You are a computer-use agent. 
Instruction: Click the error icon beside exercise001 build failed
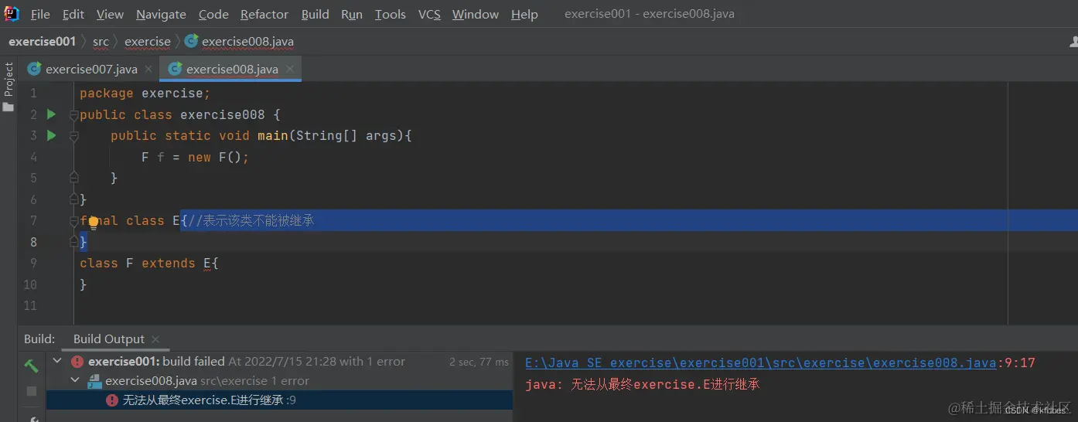tap(77, 361)
